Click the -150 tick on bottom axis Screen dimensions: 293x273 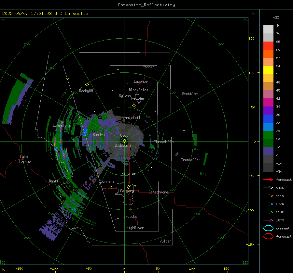coord(19,268)
